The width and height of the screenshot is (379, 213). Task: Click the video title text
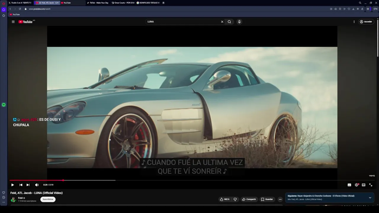pos(36,193)
